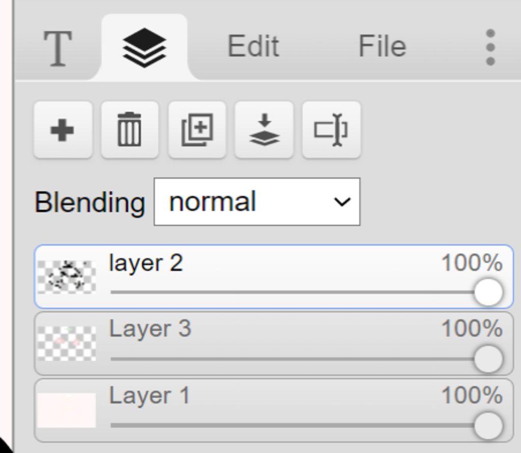The width and height of the screenshot is (521, 453).
Task: Select the layer 2 thumbnail
Action: tap(67, 277)
